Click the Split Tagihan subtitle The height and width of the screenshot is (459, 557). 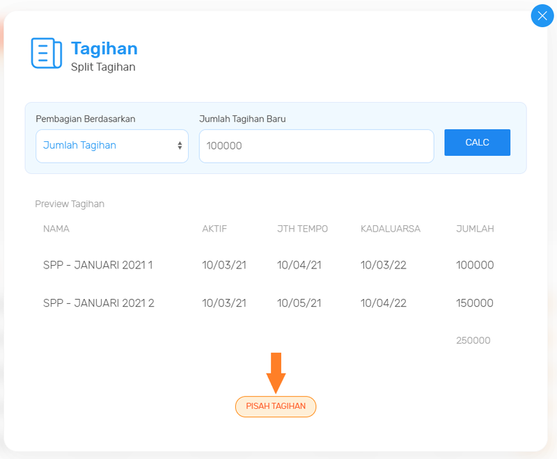tap(103, 67)
